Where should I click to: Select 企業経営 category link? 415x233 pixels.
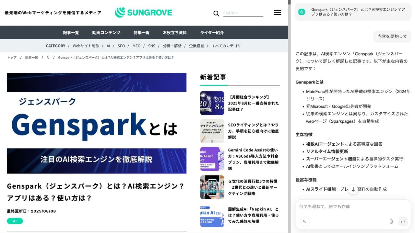tap(196, 46)
